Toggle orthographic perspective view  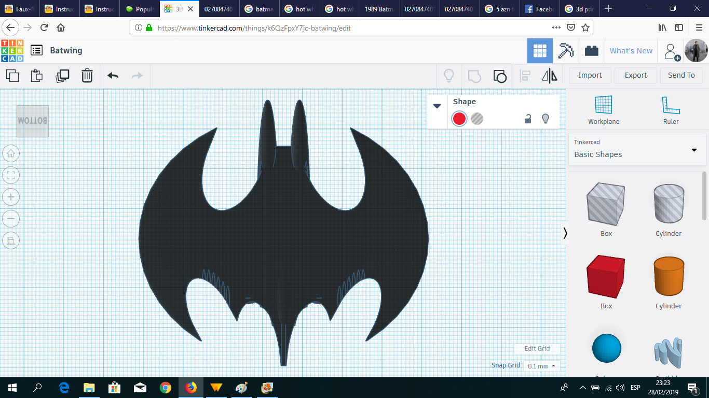pyautogui.click(x=11, y=240)
